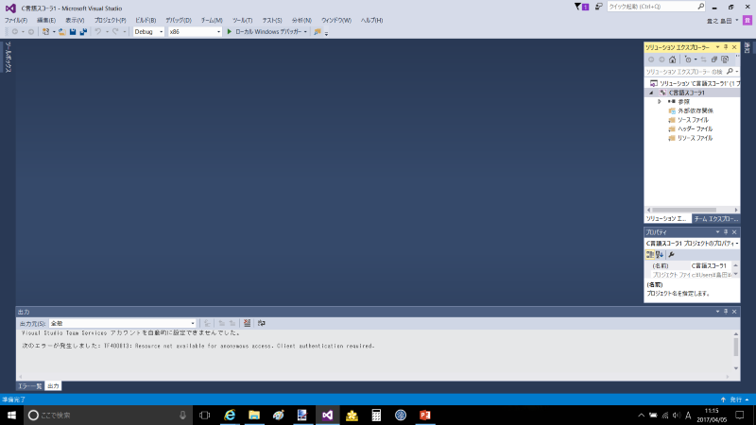756x425 pixels.
Task: Click Sync with Active Document icon
Action: coord(703,59)
